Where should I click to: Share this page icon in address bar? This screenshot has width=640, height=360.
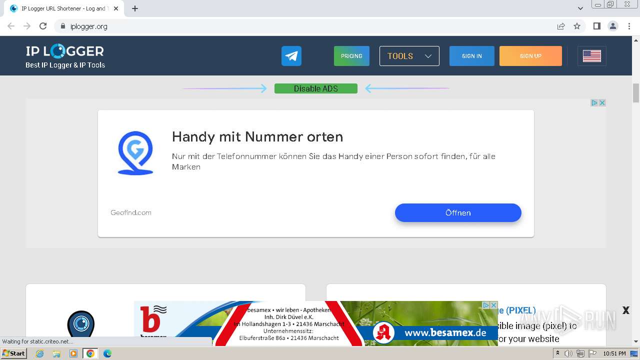[x=561, y=26]
